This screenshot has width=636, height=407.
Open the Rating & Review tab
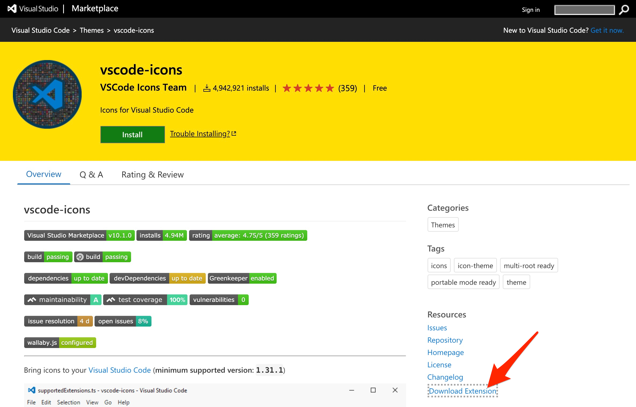click(x=153, y=175)
